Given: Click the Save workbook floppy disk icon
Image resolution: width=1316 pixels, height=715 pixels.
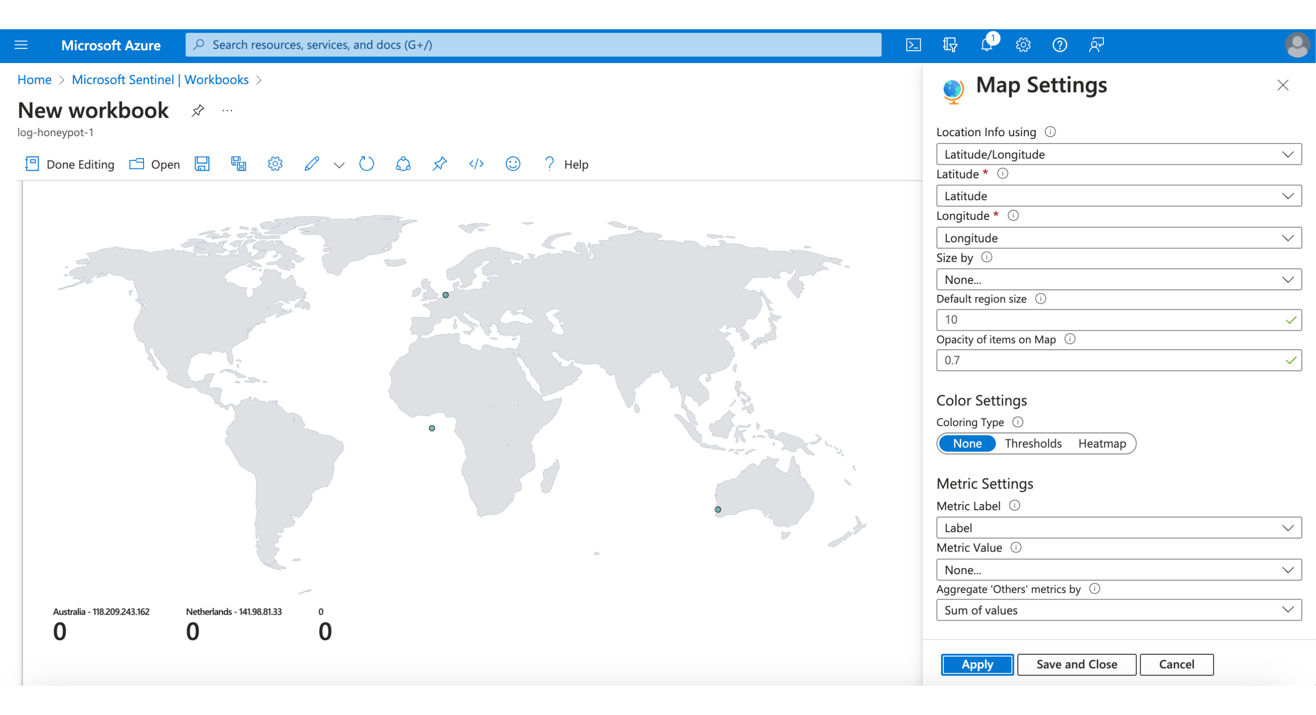Looking at the screenshot, I should tap(202, 164).
